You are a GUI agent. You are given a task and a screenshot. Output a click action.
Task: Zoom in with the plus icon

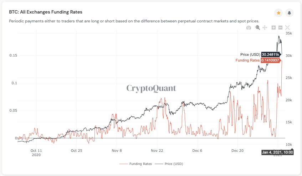point(273,28)
